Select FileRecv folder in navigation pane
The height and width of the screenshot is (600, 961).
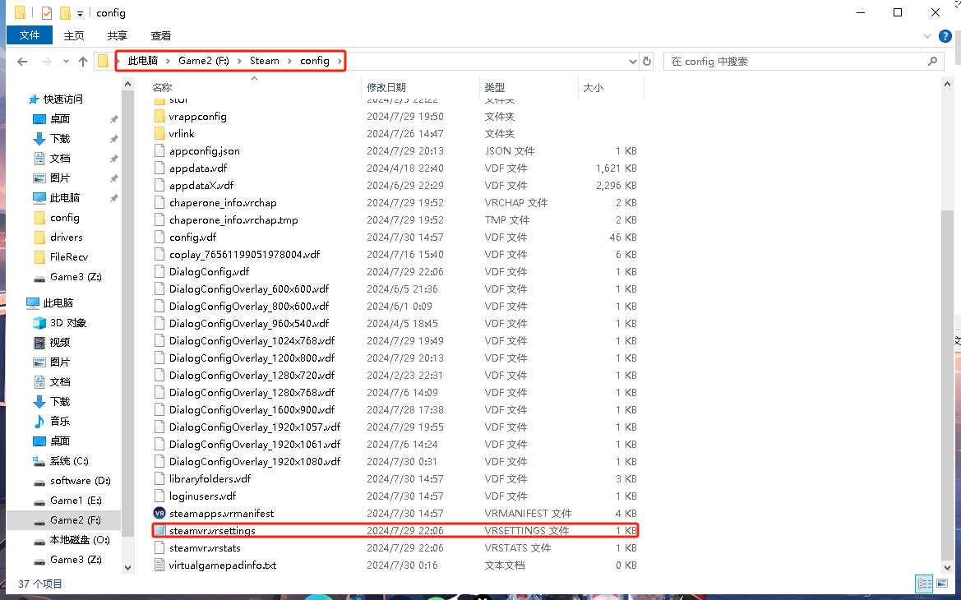point(69,256)
